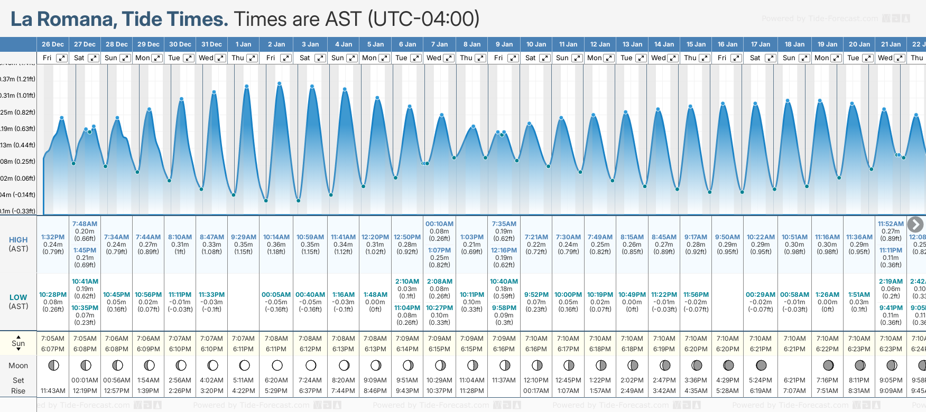The image size is (926, 412).
Task: Expand the Fri 26 Dec day view
Action: point(62,58)
